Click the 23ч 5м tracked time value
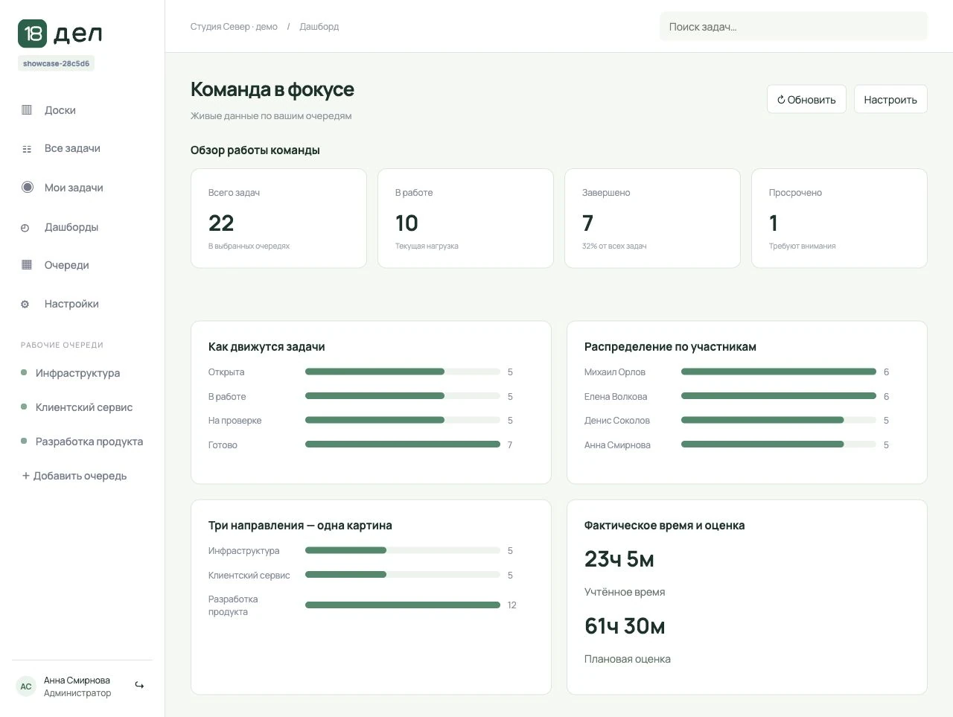953x717 pixels. [x=619, y=559]
